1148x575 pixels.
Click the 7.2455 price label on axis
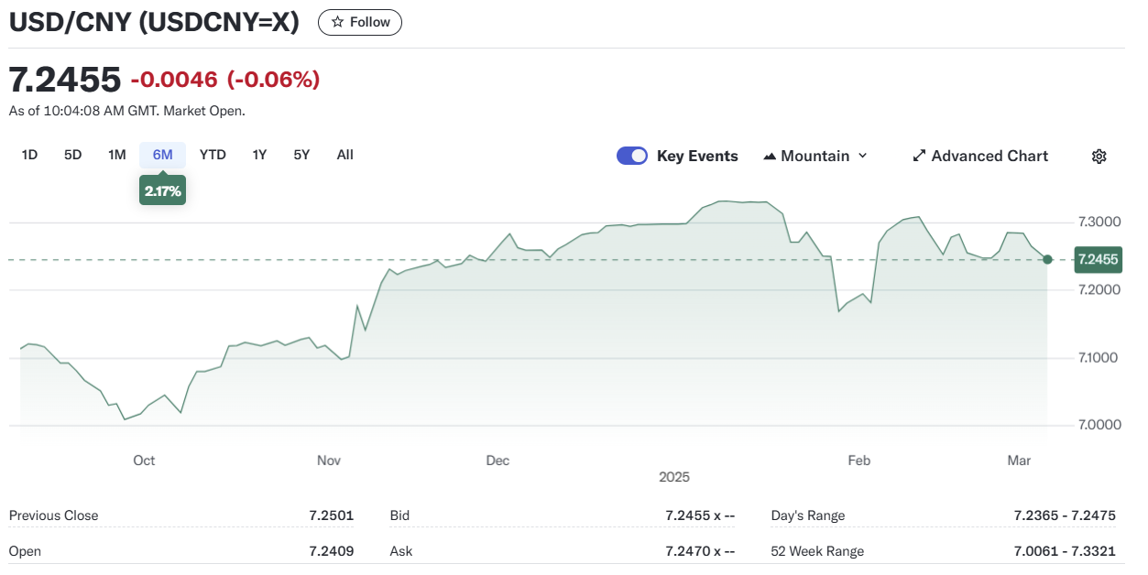click(x=1098, y=260)
